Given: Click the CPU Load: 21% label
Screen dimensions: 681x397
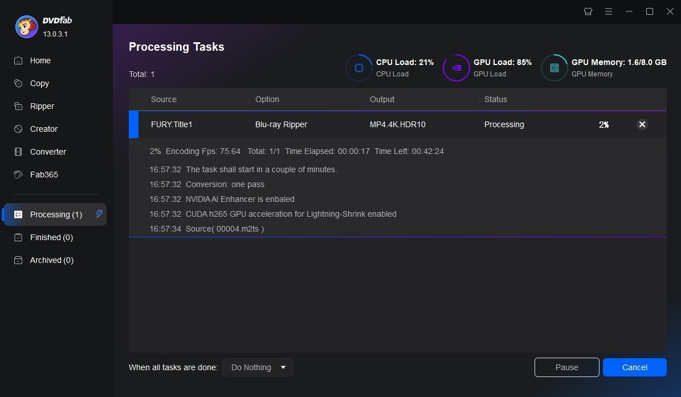Looking at the screenshot, I should click(405, 62).
